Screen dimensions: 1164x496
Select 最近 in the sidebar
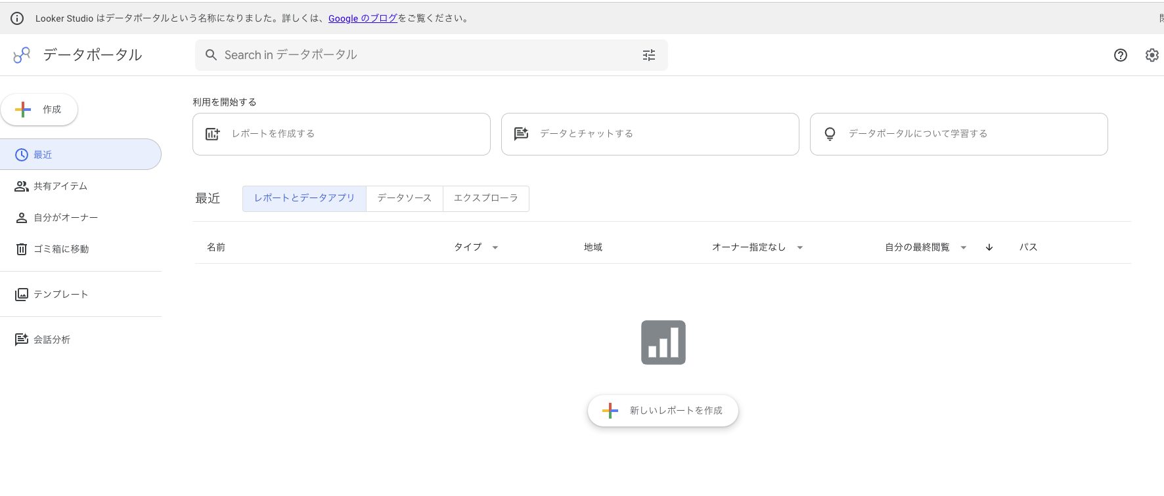[80, 155]
